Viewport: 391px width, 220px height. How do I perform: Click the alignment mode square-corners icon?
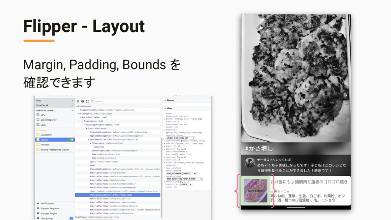click(x=87, y=101)
